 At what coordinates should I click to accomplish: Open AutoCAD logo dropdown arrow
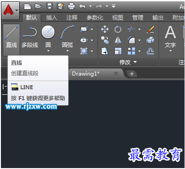coord(16,10)
